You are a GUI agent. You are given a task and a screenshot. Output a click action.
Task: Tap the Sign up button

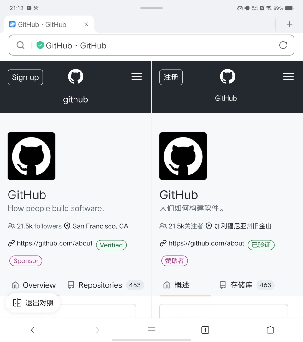pyautogui.click(x=25, y=77)
